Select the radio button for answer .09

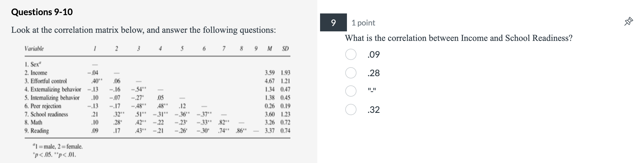350,54
